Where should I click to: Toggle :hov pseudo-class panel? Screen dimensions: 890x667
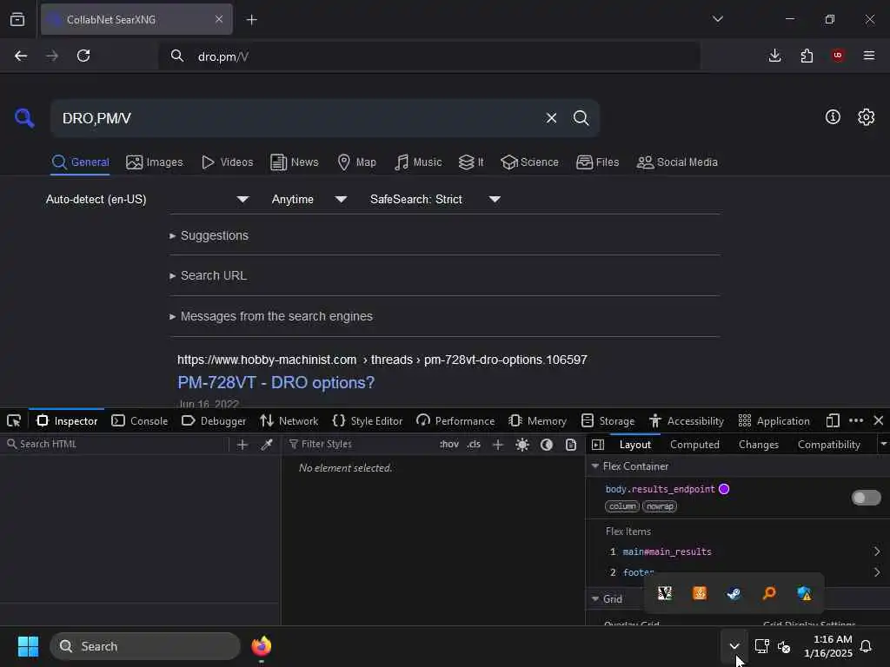click(449, 444)
